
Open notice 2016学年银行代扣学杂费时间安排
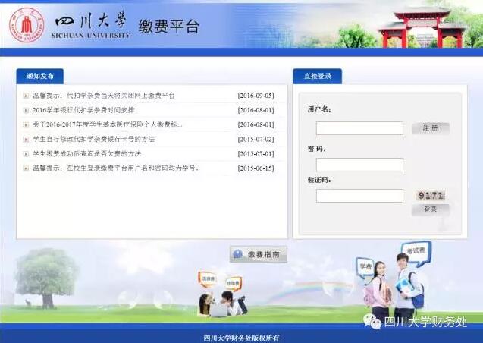coord(83,110)
